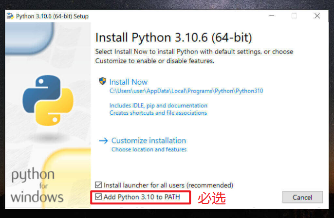Click the 'Install Python 3.10.6 (64-bit)' heading

(x=173, y=37)
